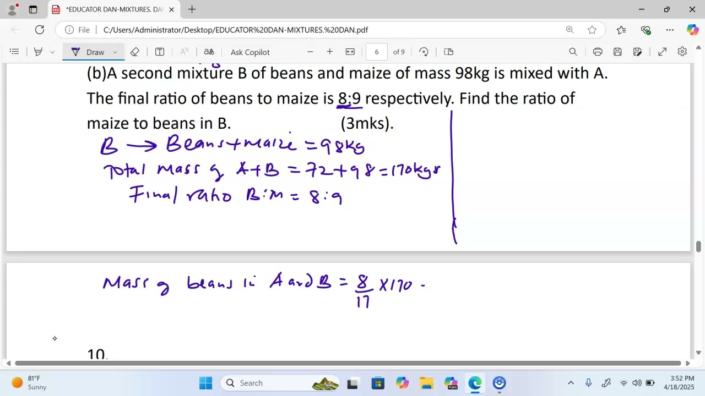
Task: Open Browser essentials
Action: pos(646,30)
